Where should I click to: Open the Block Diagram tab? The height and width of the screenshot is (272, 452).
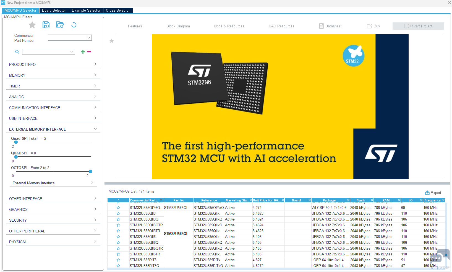(x=178, y=26)
